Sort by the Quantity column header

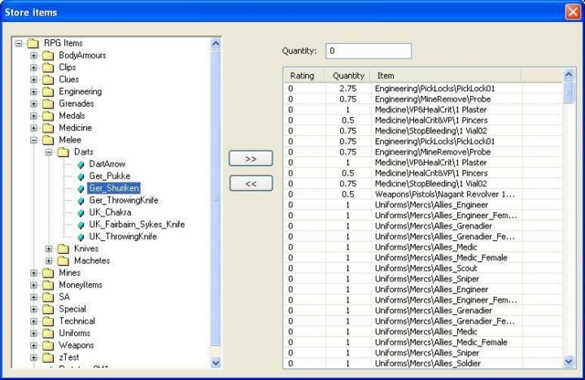point(347,76)
